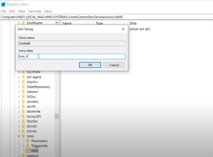
Task: Expand the storvsc key
Action: pos(19,131)
